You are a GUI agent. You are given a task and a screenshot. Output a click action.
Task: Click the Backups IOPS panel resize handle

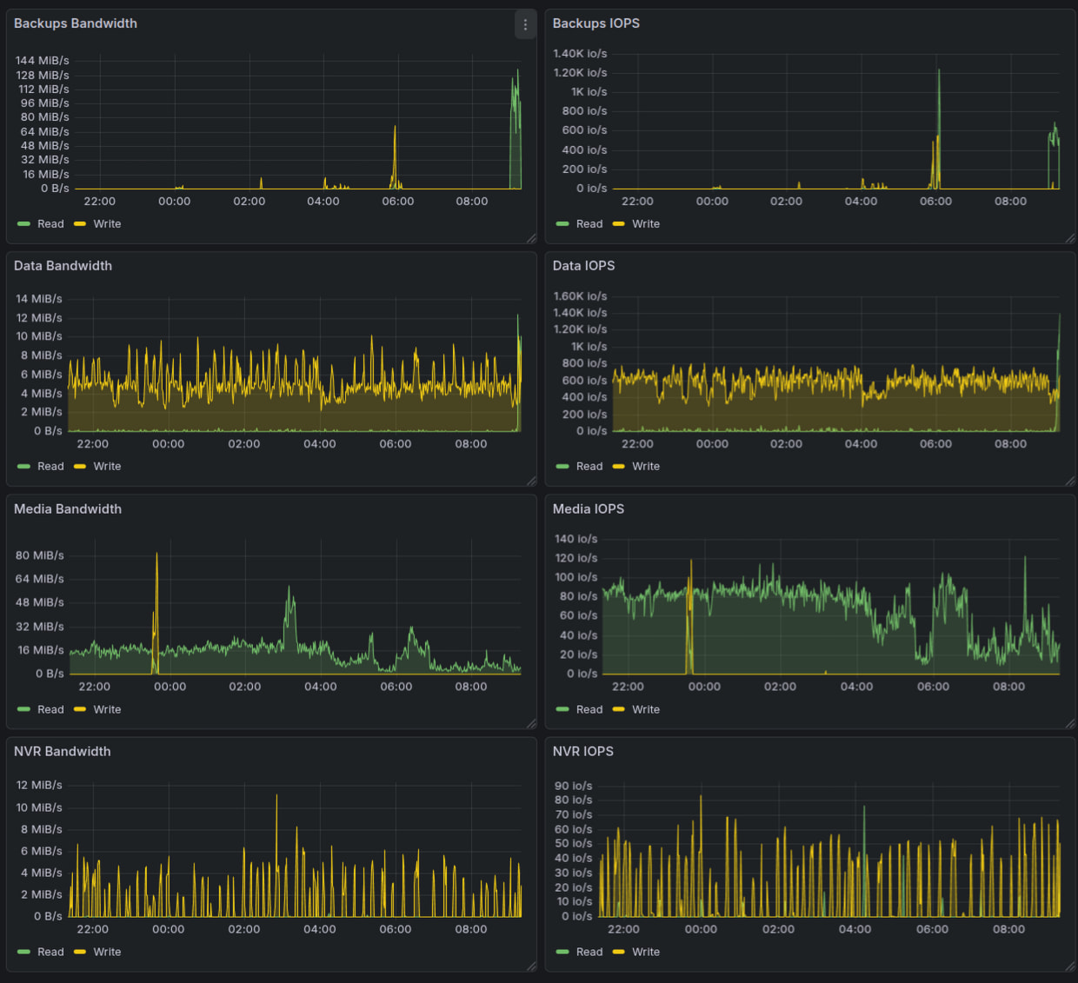1070,238
